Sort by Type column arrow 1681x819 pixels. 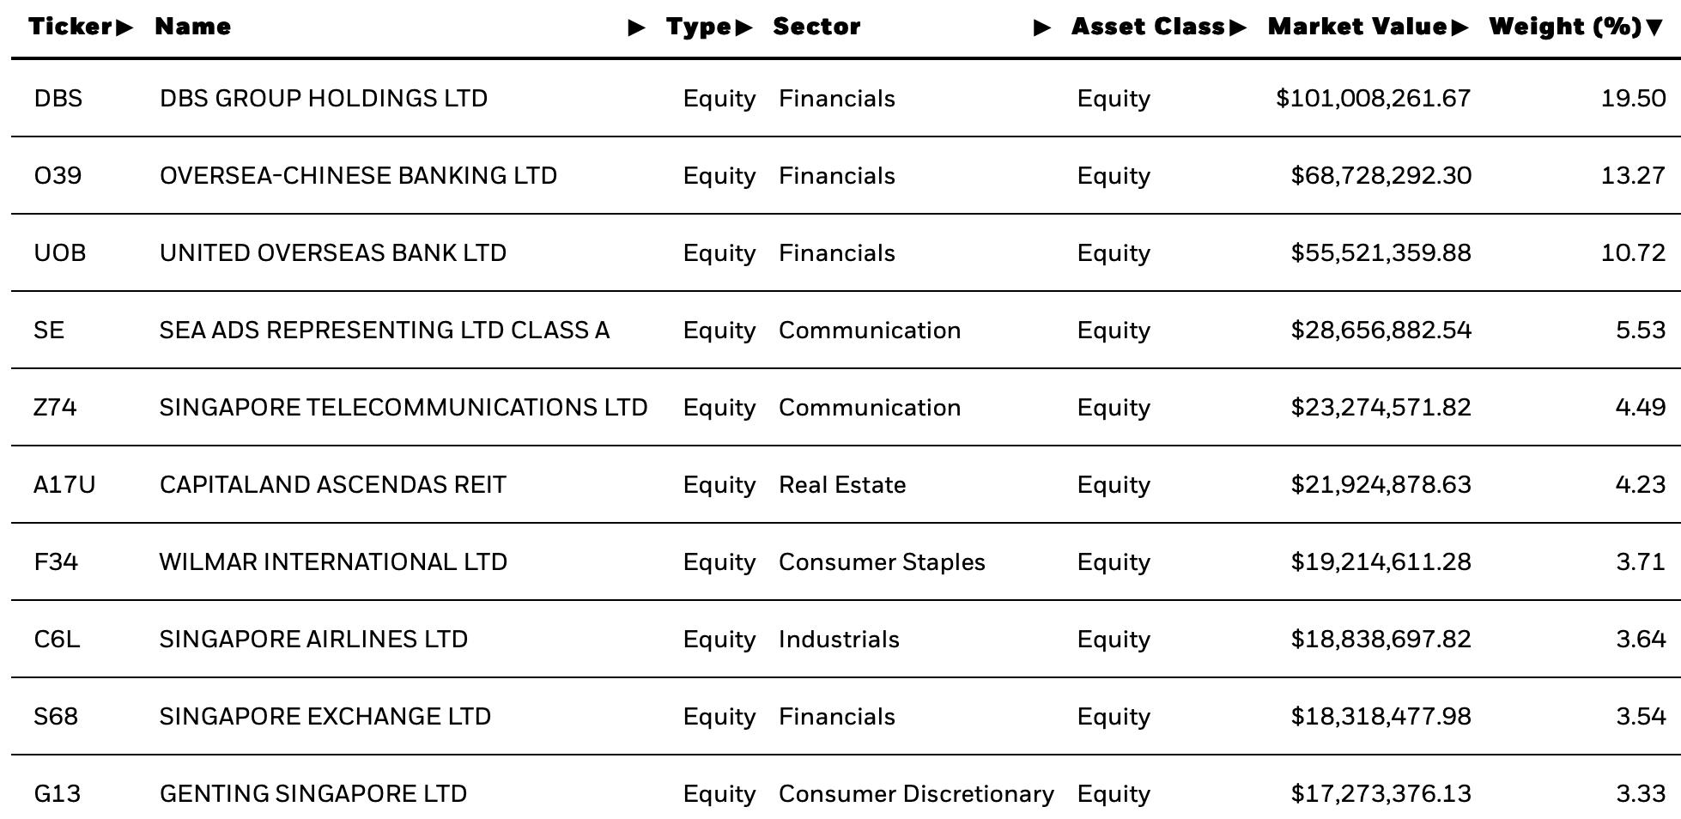(743, 27)
